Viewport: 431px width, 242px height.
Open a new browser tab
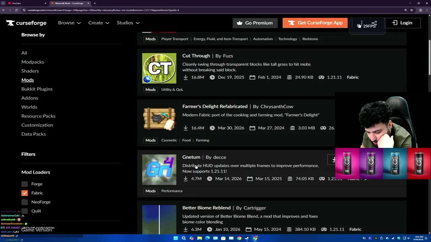pyautogui.click(x=95, y=3)
